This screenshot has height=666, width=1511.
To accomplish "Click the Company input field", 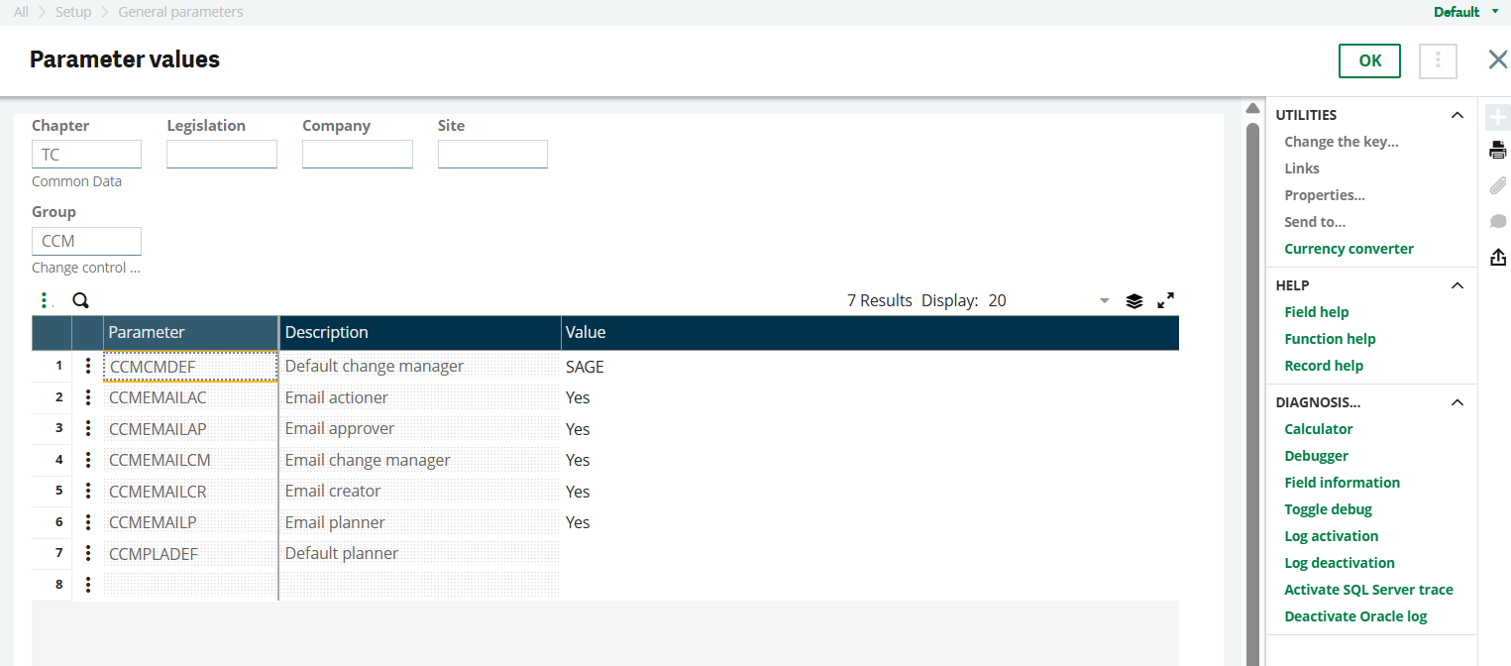I will [x=357, y=155].
